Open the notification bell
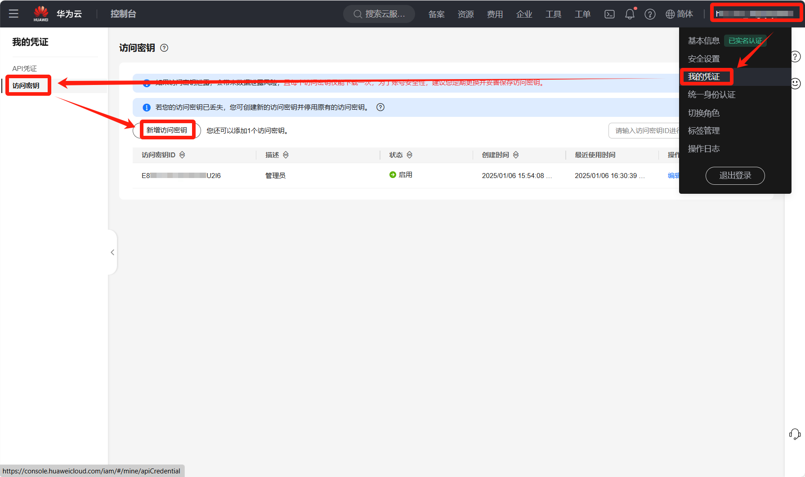The height and width of the screenshot is (477, 805). tap(630, 14)
